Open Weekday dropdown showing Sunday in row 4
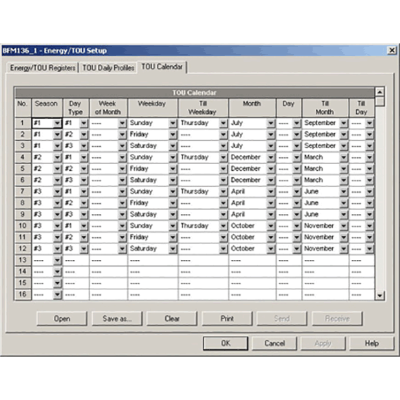Image resolution: width=400 pixels, height=400 pixels. click(173, 157)
